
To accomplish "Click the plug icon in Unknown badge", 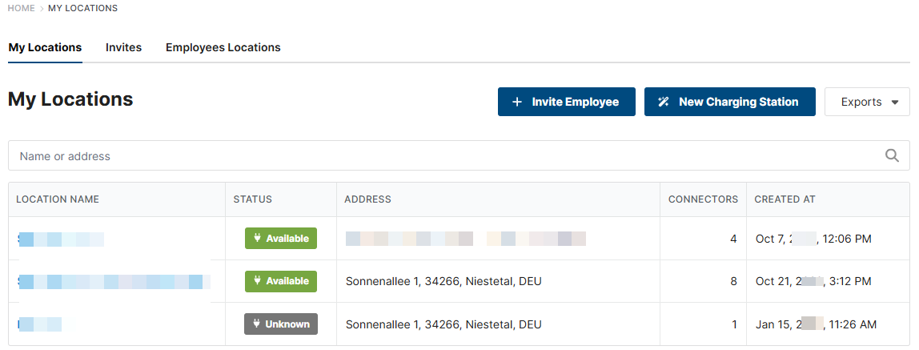I will click(x=256, y=324).
